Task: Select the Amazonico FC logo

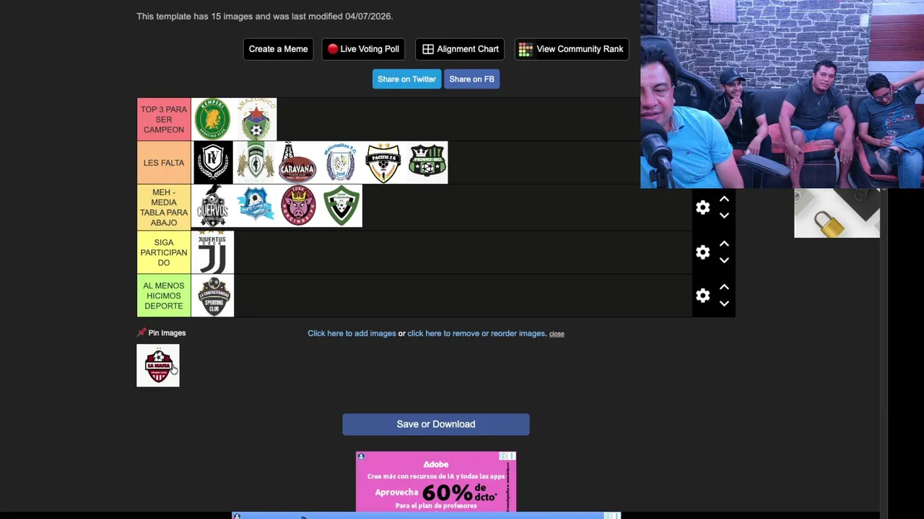Action: [256, 119]
